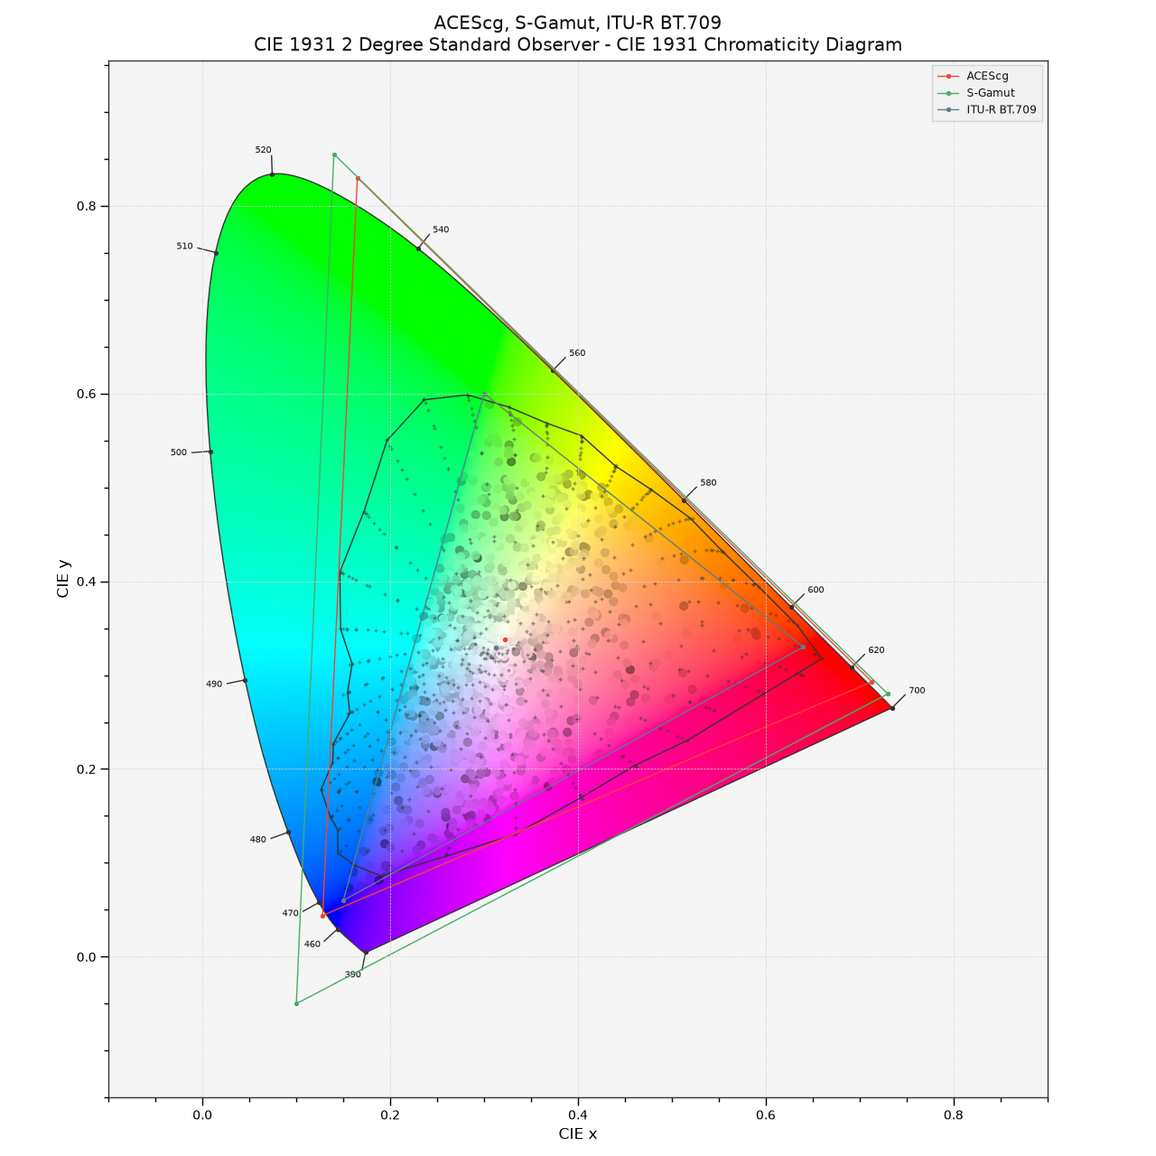This screenshot has height=1156, width=1156.
Task: Click the 460 wavelength label
Action: (x=312, y=944)
